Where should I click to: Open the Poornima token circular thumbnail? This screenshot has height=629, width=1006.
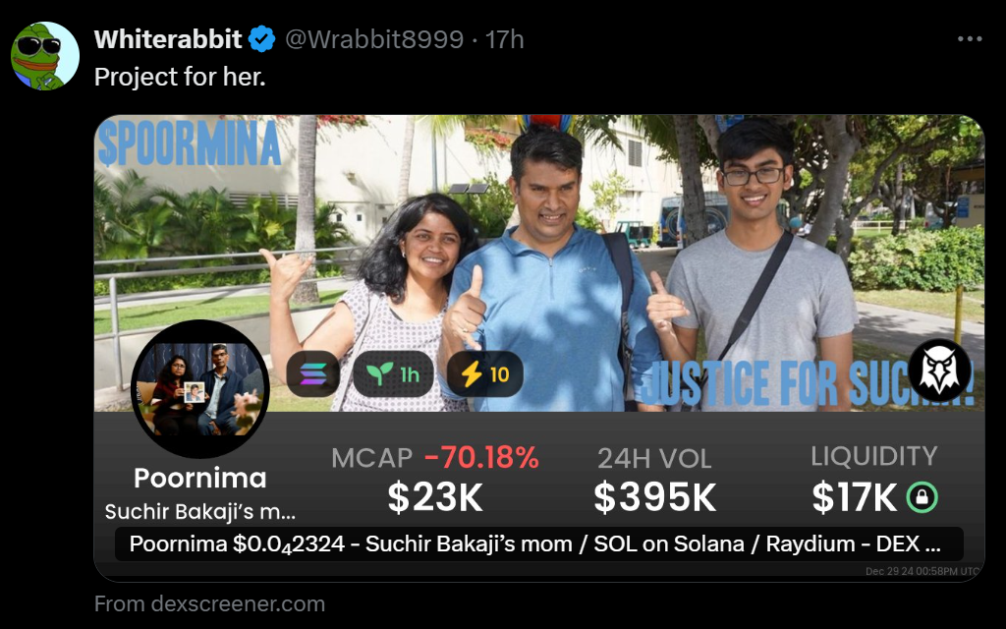point(200,389)
